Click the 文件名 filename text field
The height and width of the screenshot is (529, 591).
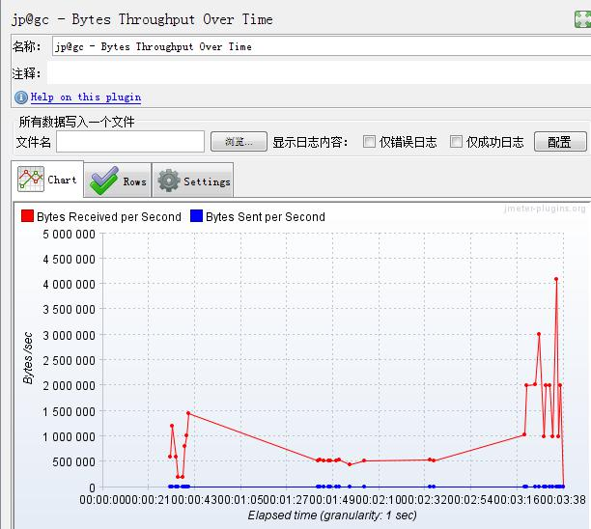pyautogui.click(x=130, y=142)
